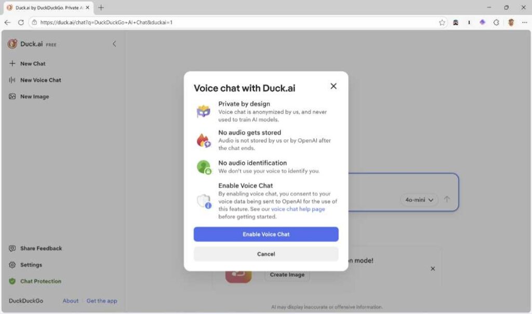
Task: Cancel the voice chat dialog
Action: pos(265,254)
